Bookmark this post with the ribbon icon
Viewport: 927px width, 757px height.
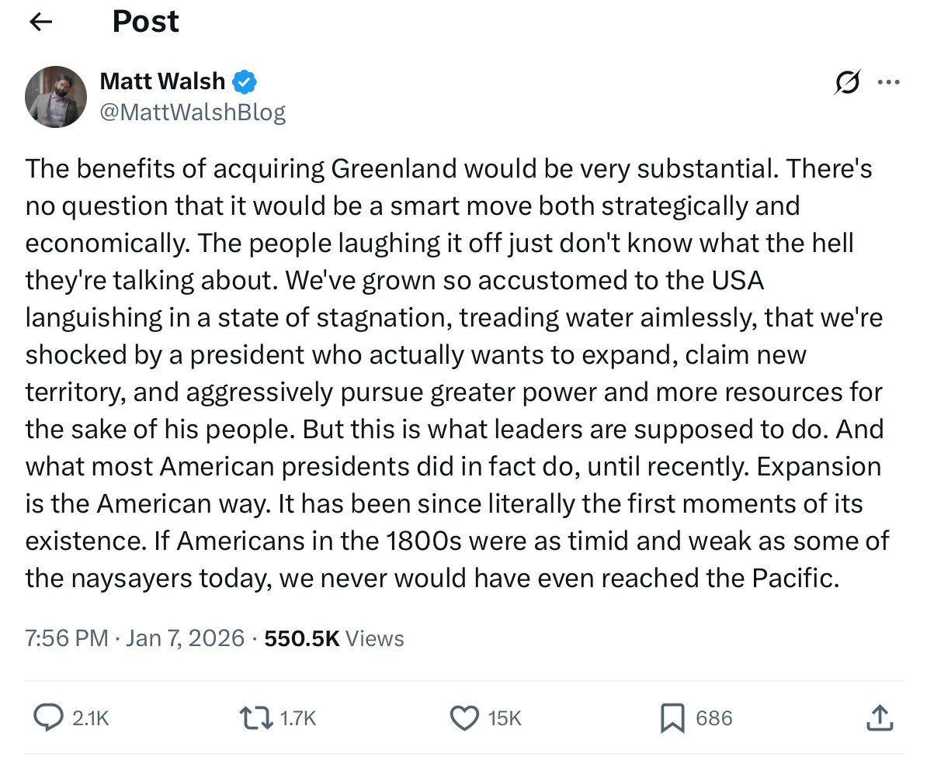[x=671, y=719]
